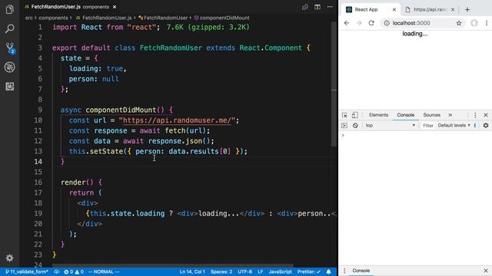Click the componentDidMount breadcrumb
The height and width of the screenshot is (276, 492).
click(x=221, y=18)
